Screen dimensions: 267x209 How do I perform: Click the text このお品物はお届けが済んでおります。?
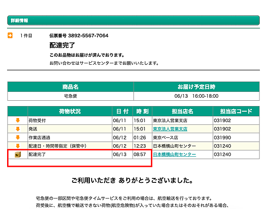point(87,55)
